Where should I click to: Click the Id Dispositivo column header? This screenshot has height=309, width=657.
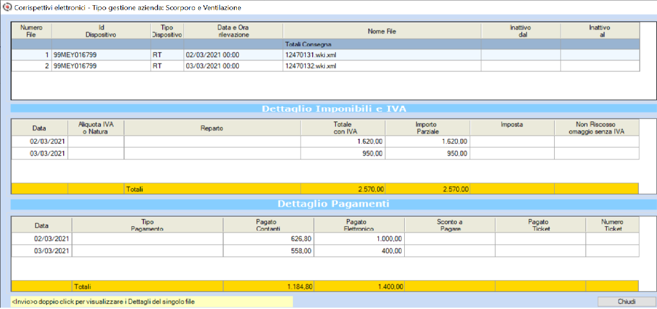click(101, 31)
